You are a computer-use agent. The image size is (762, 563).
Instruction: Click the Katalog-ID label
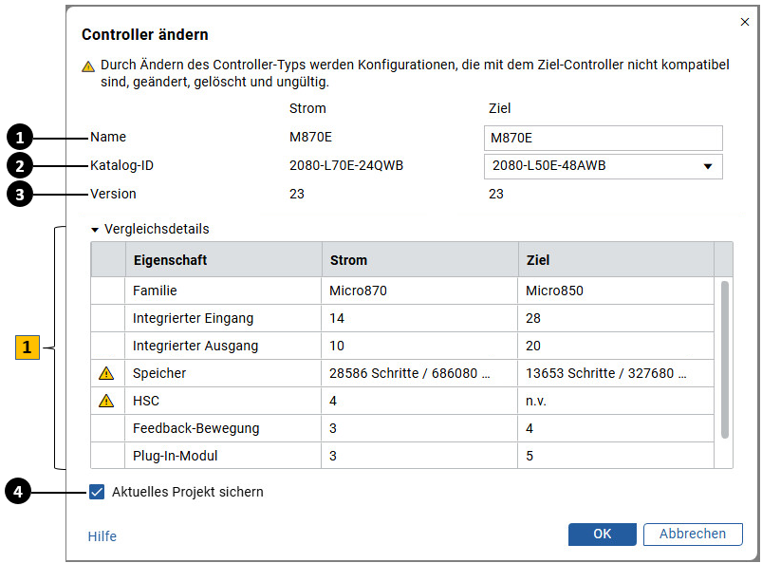tap(122, 166)
